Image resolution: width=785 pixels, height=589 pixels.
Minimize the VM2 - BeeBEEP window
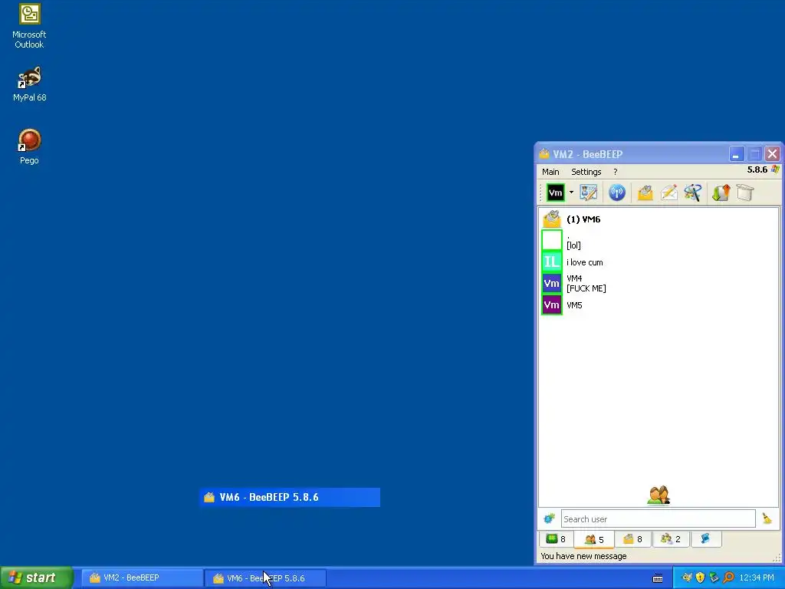point(736,154)
